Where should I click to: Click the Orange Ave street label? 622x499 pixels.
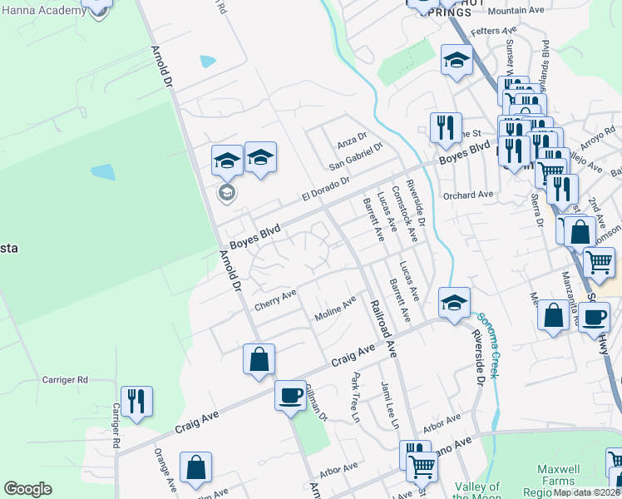(165, 470)
